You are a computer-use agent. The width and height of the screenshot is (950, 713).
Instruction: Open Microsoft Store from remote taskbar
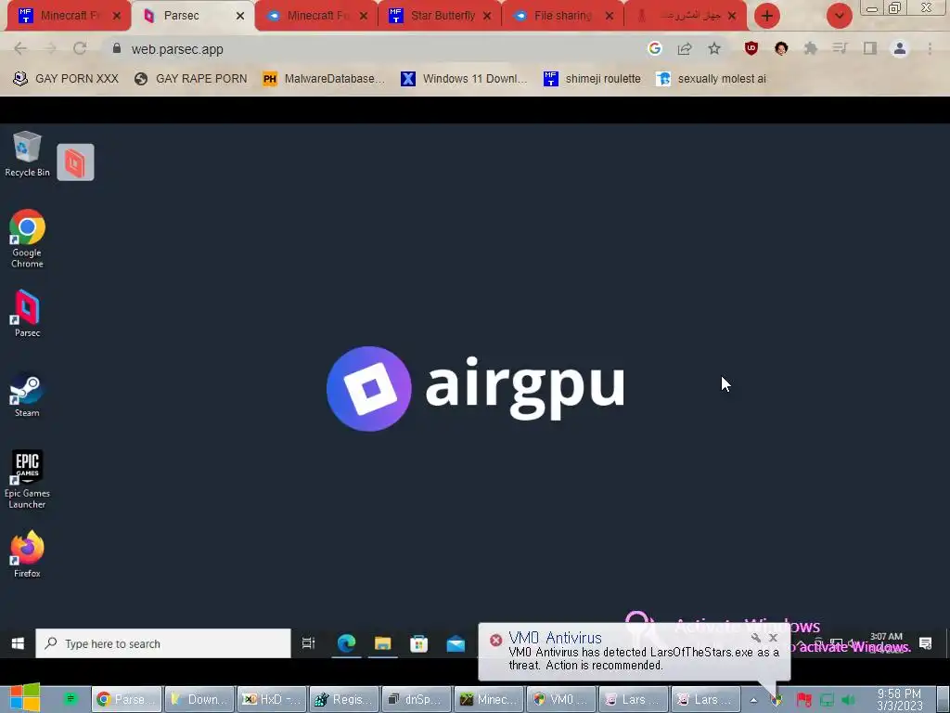point(418,643)
